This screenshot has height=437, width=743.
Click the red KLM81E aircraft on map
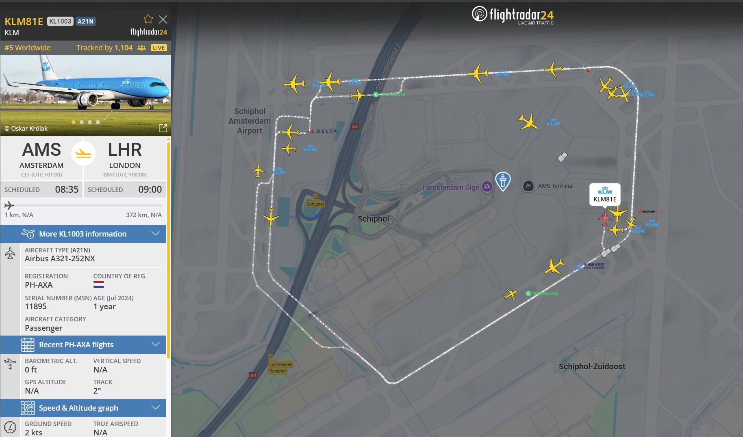(x=605, y=219)
